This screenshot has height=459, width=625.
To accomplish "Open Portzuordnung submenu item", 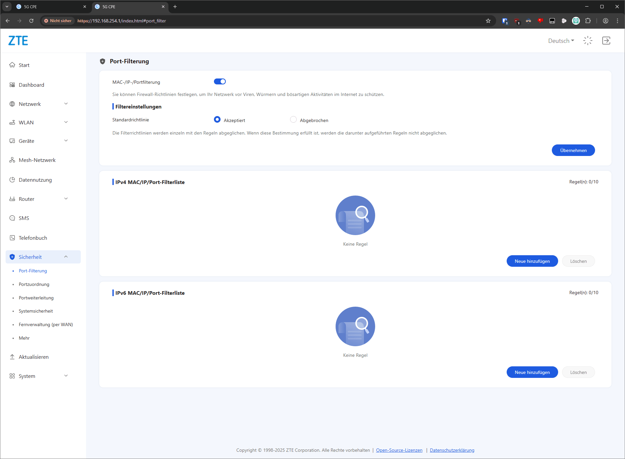I will (x=34, y=284).
